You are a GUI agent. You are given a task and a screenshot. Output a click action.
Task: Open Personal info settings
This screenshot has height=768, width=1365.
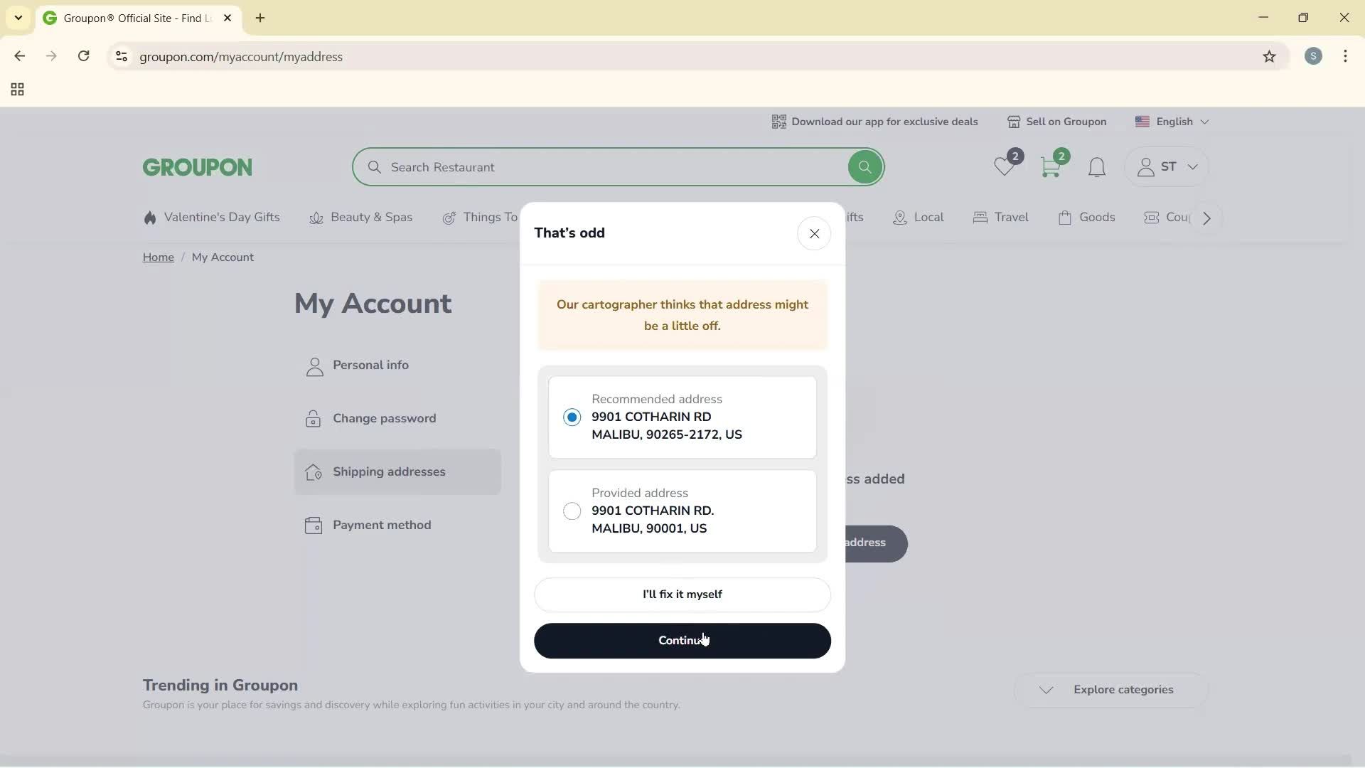pos(371,365)
